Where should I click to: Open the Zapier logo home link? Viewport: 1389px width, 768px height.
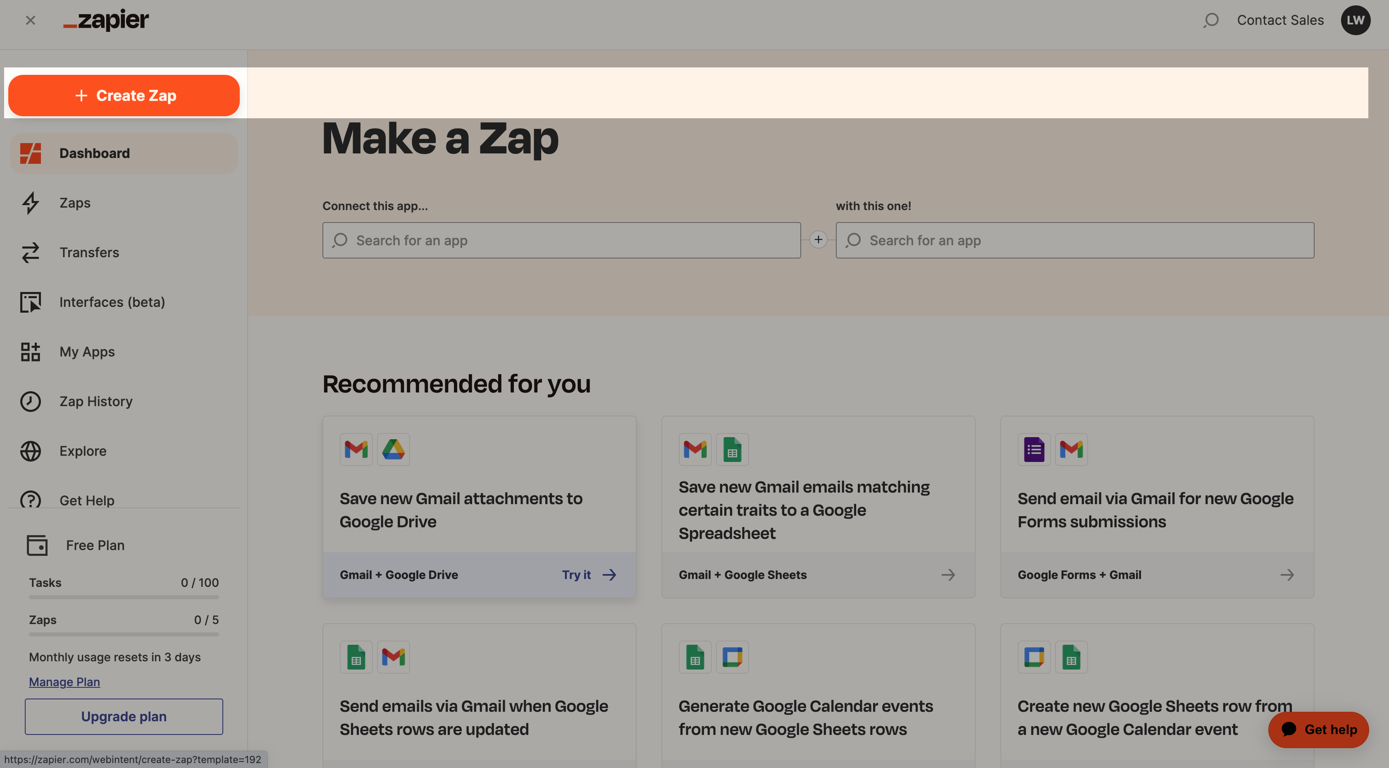pyautogui.click(x=106, y=20)
